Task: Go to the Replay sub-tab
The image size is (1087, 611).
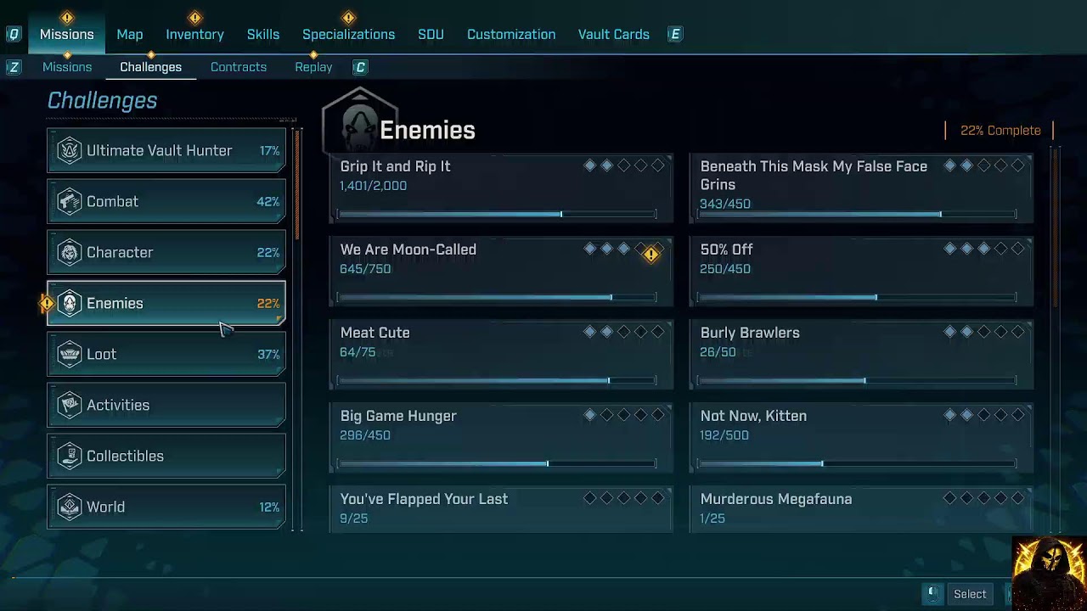Action: pyautogui.click(x=313, y=67)
